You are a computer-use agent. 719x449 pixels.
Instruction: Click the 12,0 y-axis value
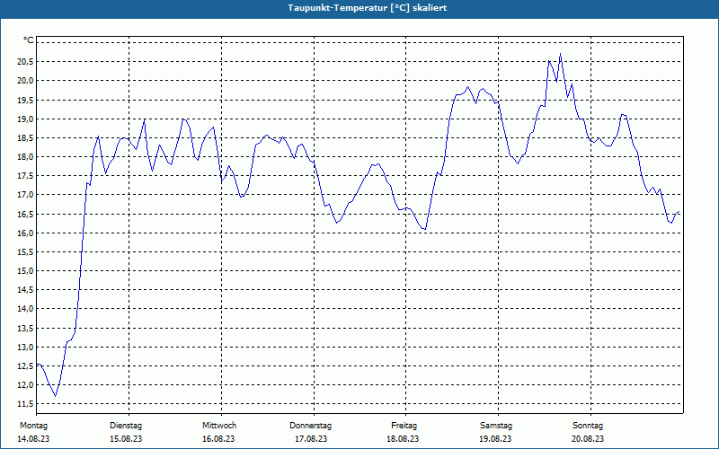pos(25,385)
